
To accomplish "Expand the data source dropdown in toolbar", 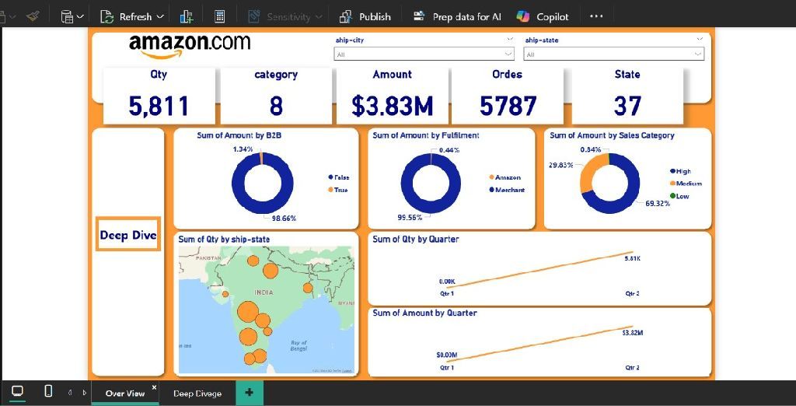I will click(x=80, y=16).
